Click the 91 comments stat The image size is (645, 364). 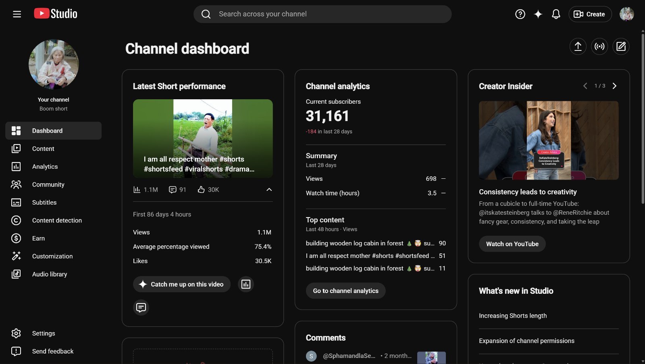click(x=177, y=190)
